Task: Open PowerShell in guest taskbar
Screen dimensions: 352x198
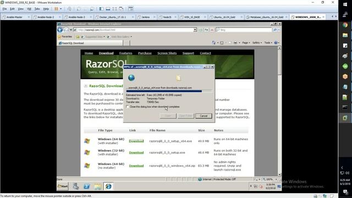Action: pyautogui.click(x=87, y=186)
